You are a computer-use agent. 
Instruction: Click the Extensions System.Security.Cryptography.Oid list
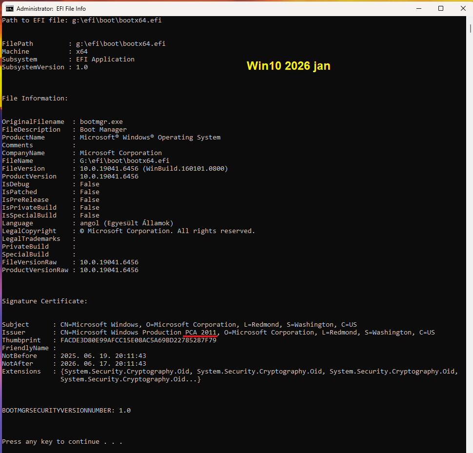259,375
